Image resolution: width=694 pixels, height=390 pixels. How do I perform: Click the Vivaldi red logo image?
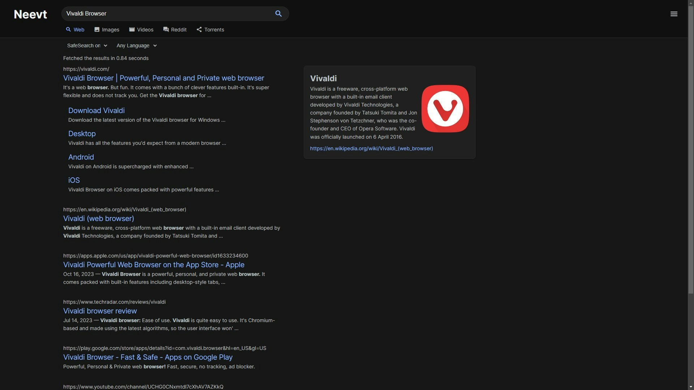pyautogui.click(x=445, y=109)
